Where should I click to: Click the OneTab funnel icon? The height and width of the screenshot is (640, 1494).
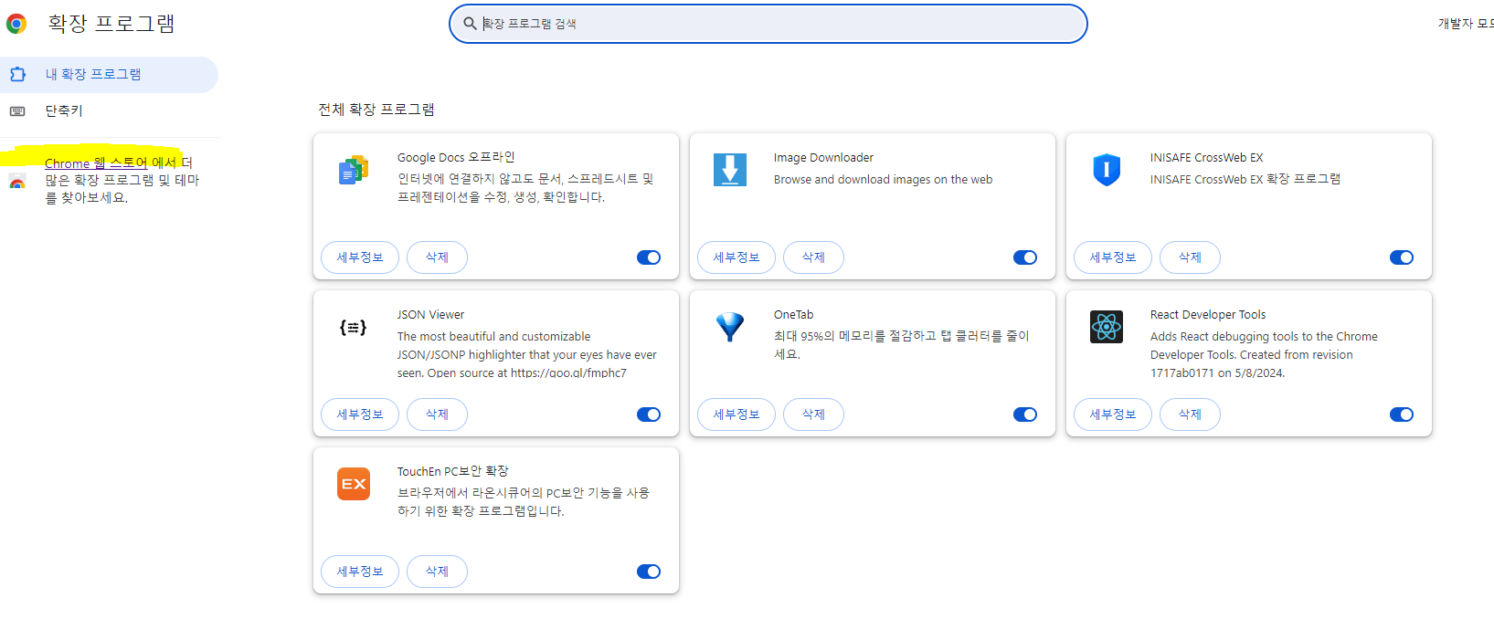tap(730, 327)
